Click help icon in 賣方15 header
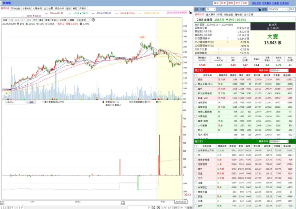Viewport: 296px width, 209px height. pos(257,141)
